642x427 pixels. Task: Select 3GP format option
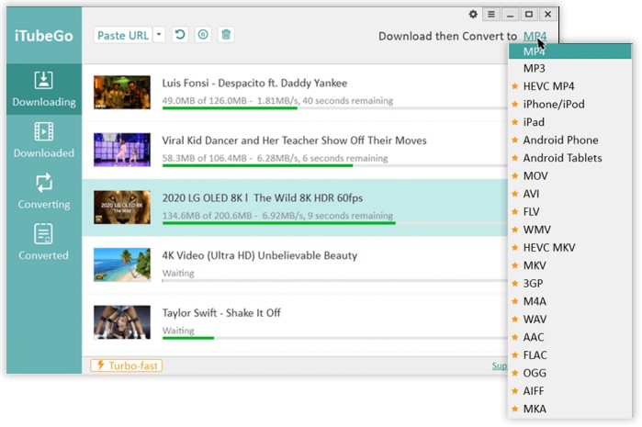(x=569, y=284)
